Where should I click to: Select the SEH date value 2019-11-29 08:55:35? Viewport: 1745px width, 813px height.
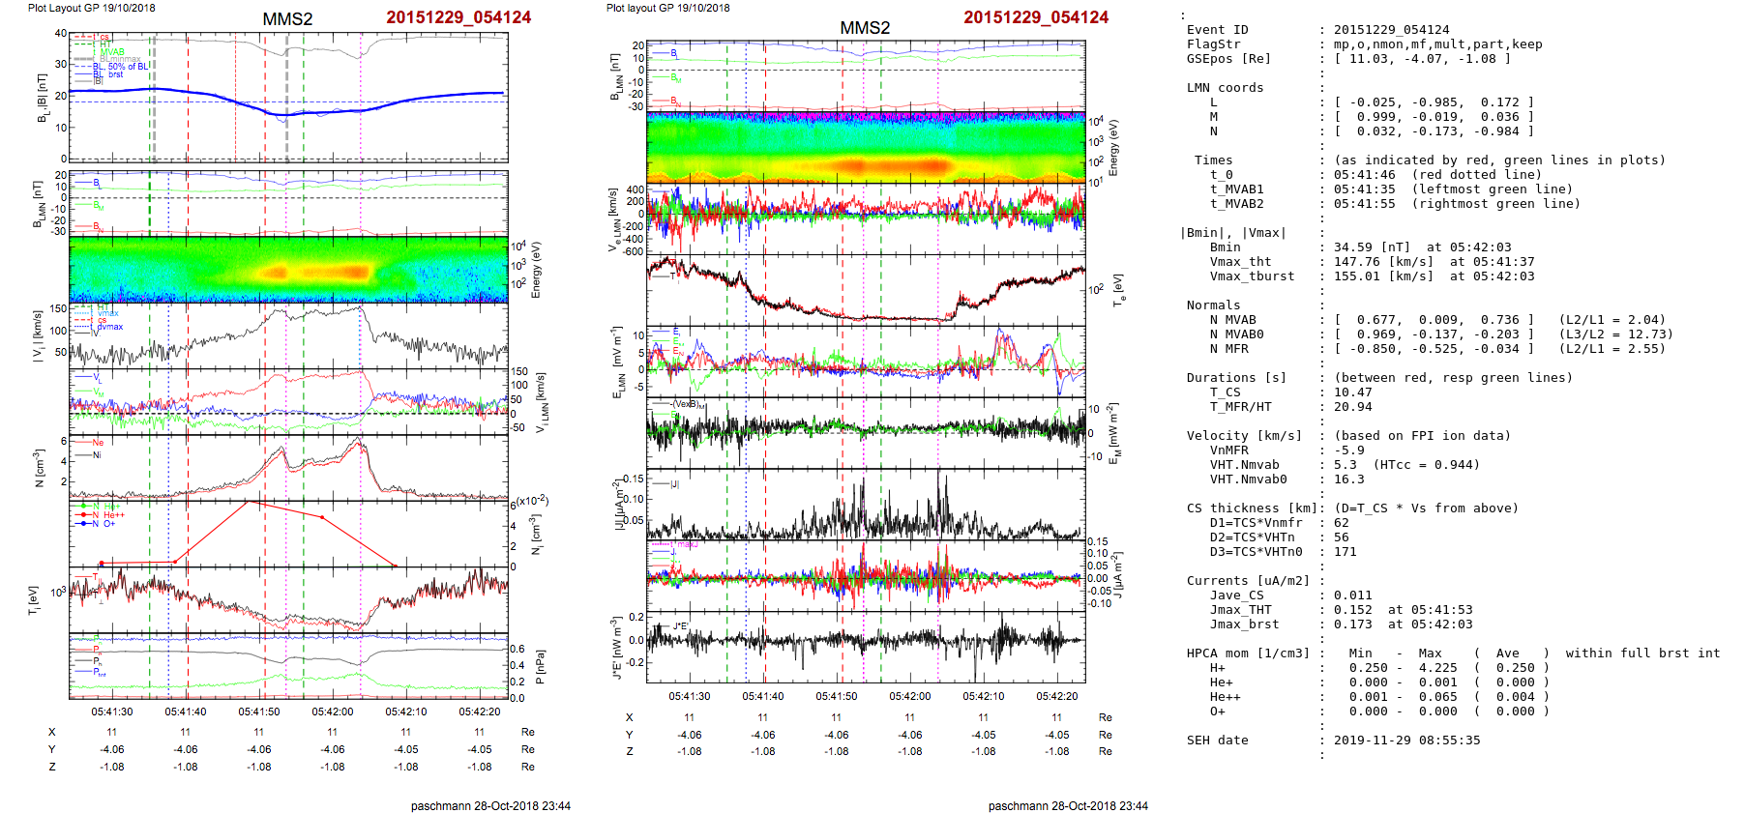1406,740
